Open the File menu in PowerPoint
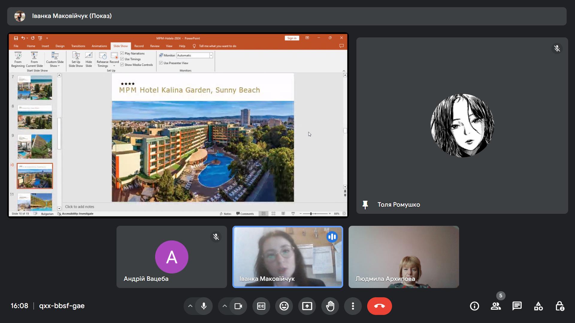This screenshot has width=575, height=323. click(x=16, y=46)
